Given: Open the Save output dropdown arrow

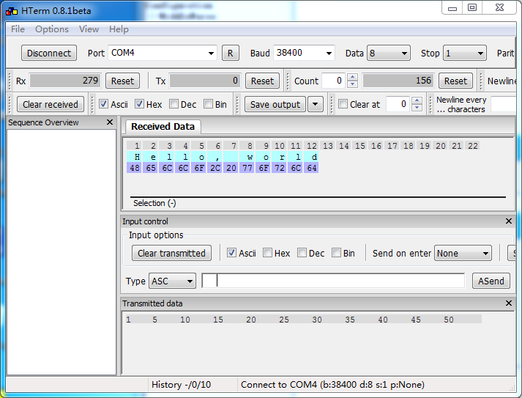Looking at the screenshot, I should point(316,104).
